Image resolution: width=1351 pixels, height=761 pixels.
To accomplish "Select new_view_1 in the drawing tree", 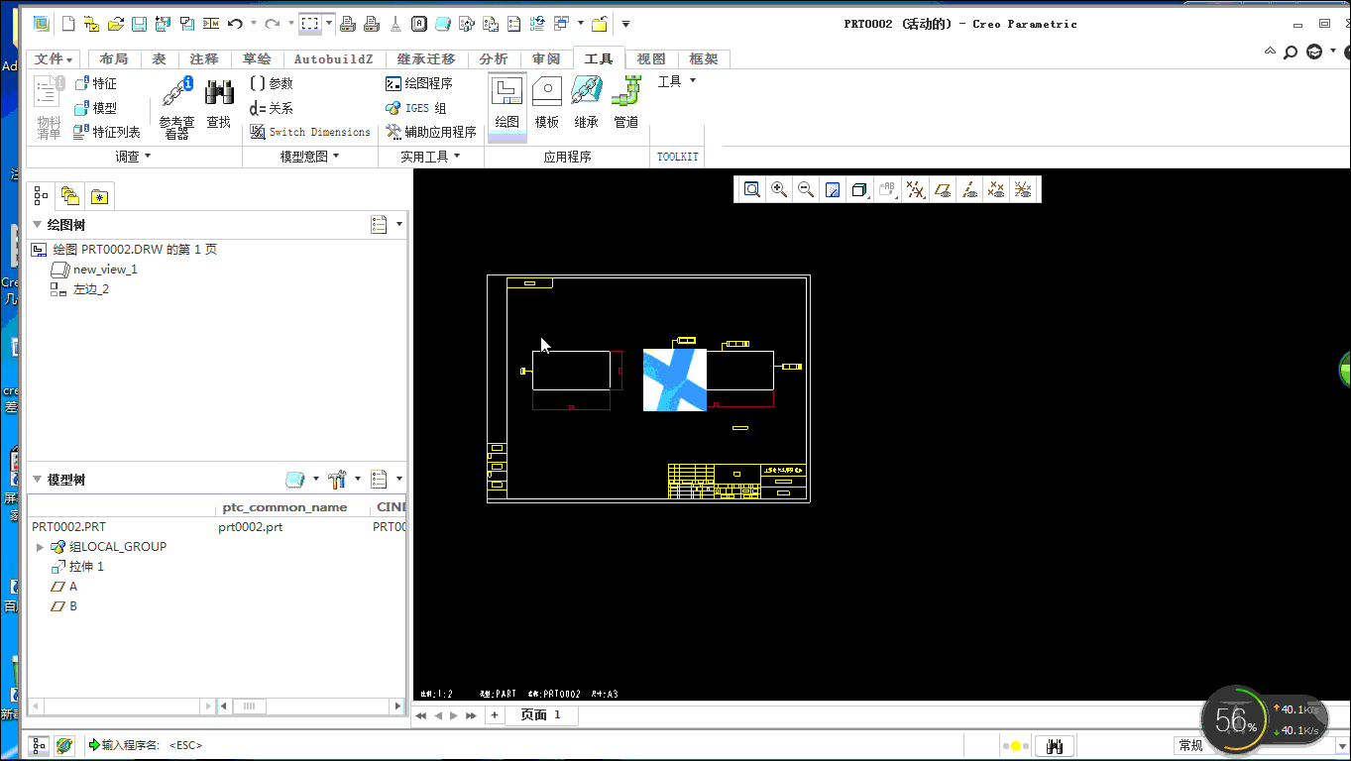I will click(105, 270).
